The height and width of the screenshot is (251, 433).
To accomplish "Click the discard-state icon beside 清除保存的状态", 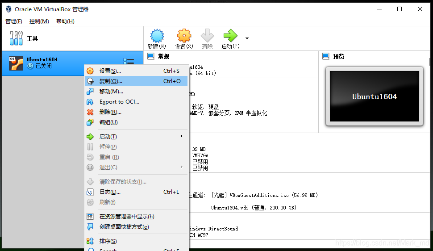I will (x=90, y=182).
